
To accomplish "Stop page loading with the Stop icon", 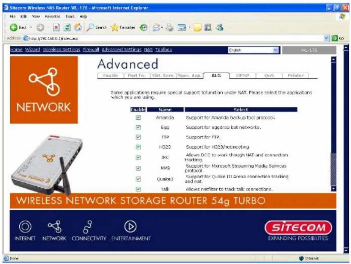I will point(56,28).
